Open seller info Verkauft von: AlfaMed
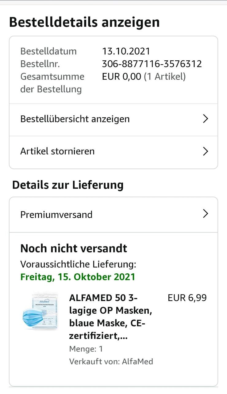The height and width of the screenshot is (394, 227). point(111,361)
